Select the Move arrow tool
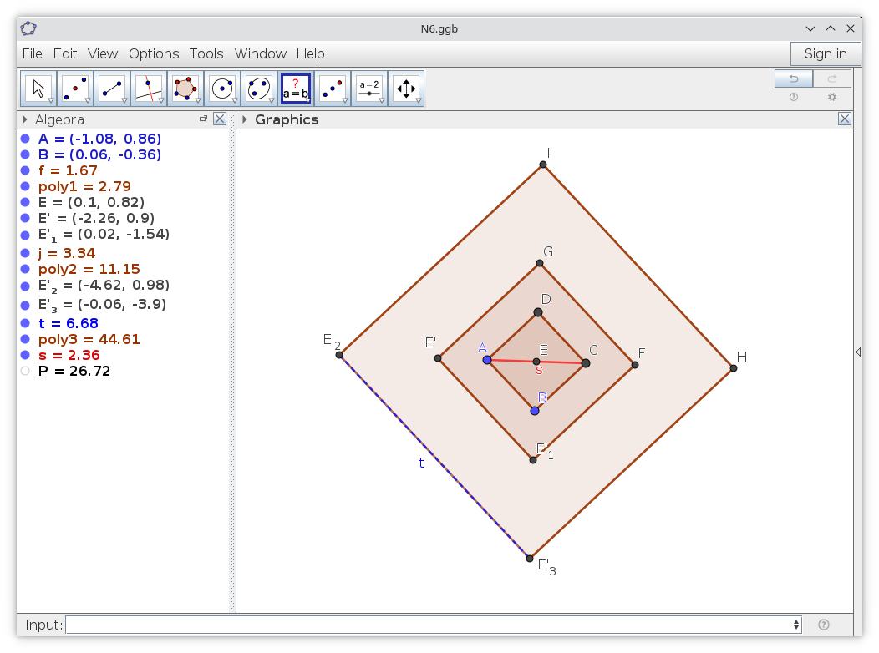Screen dimensions: 879x653 [38, 88]
